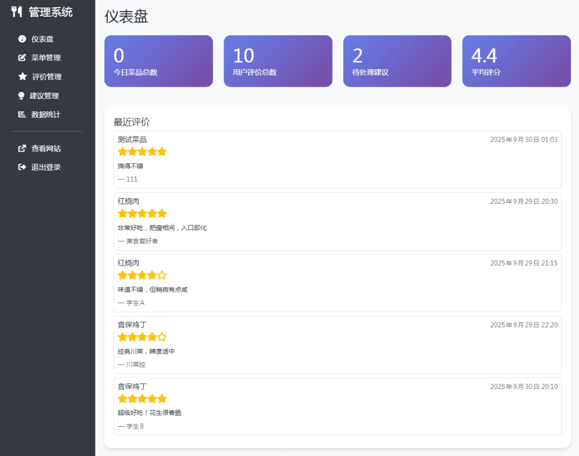
Task: Click the 今日菜品总数 stat card
Action: [x=159, y=61]
